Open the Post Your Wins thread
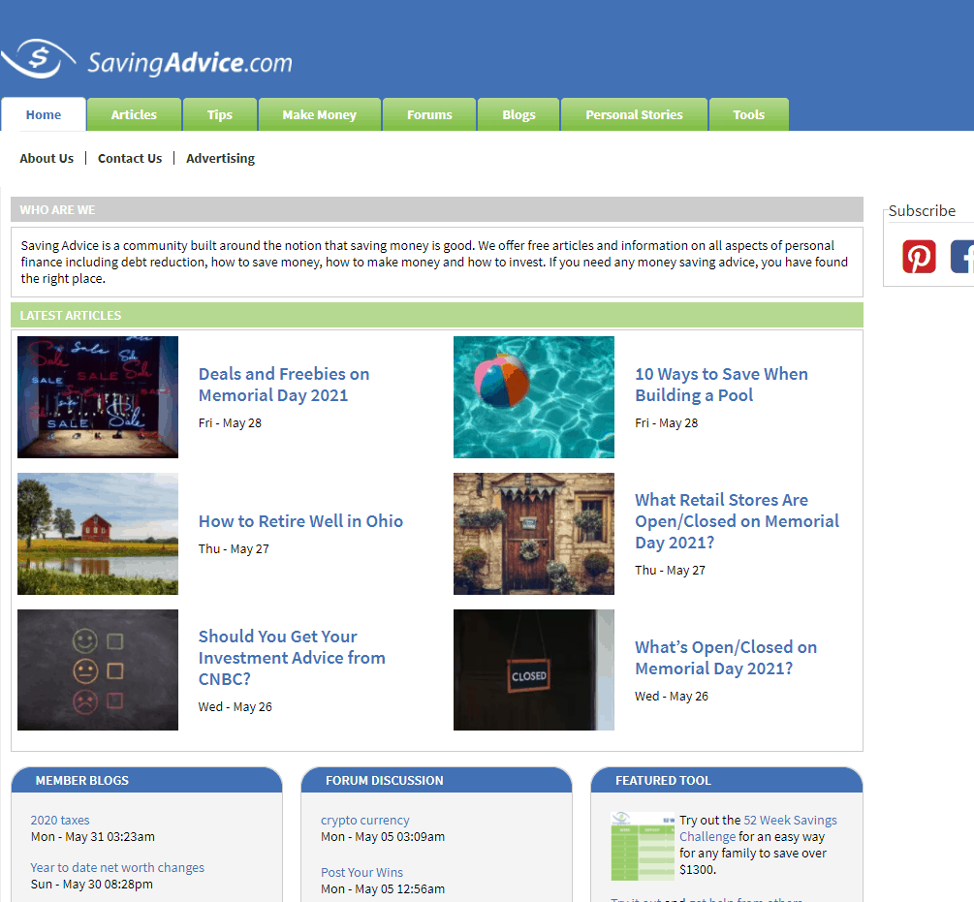This screenshot has height=902, width=974. click(362, 872)
